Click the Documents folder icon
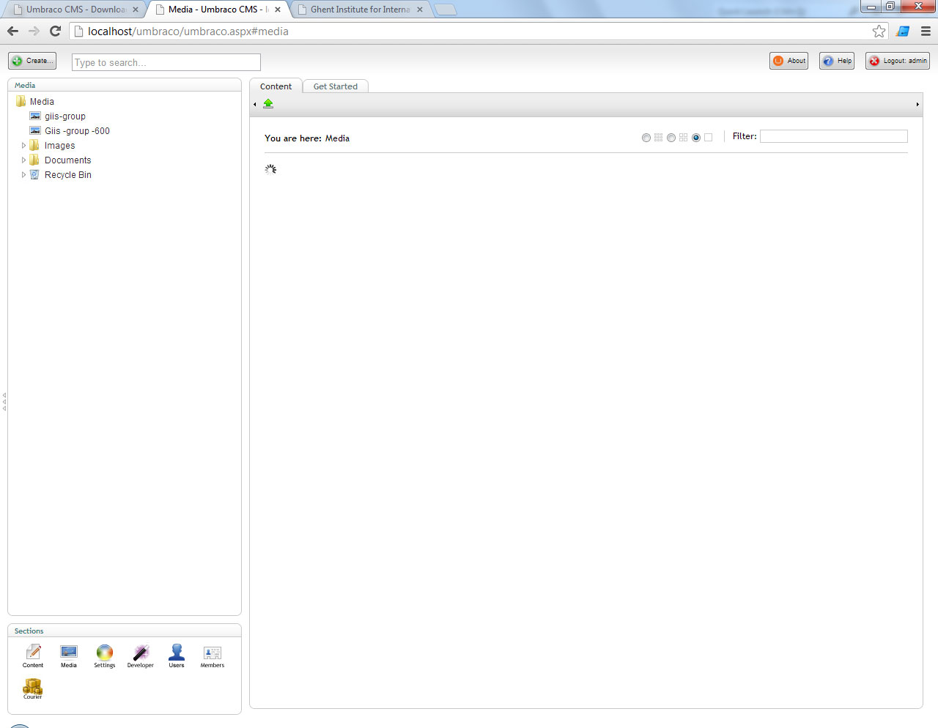This screenshot has height=728, width=938. tap(34, 160)
